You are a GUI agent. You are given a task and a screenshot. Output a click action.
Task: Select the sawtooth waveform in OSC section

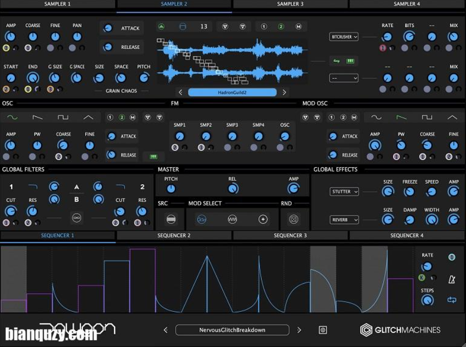click(37, 117)
